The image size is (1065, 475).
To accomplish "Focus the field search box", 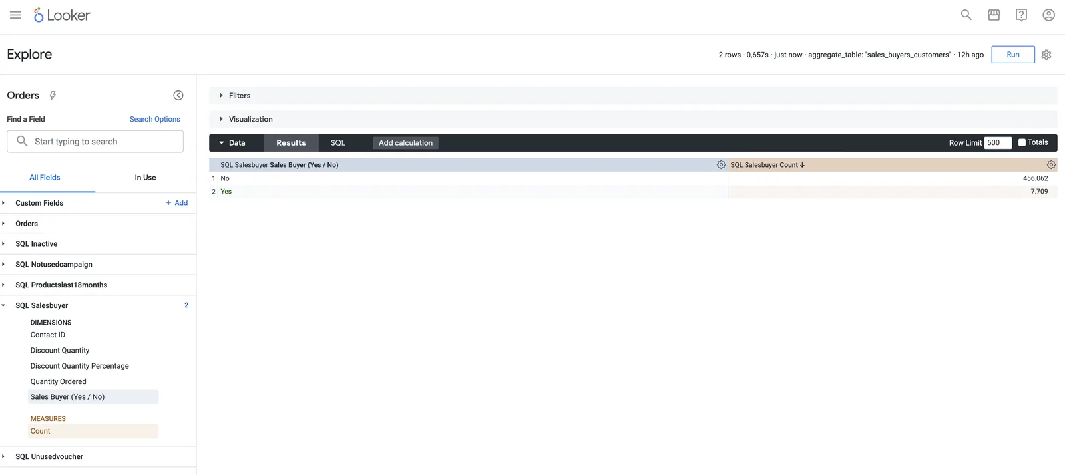I will click(95, 142).
